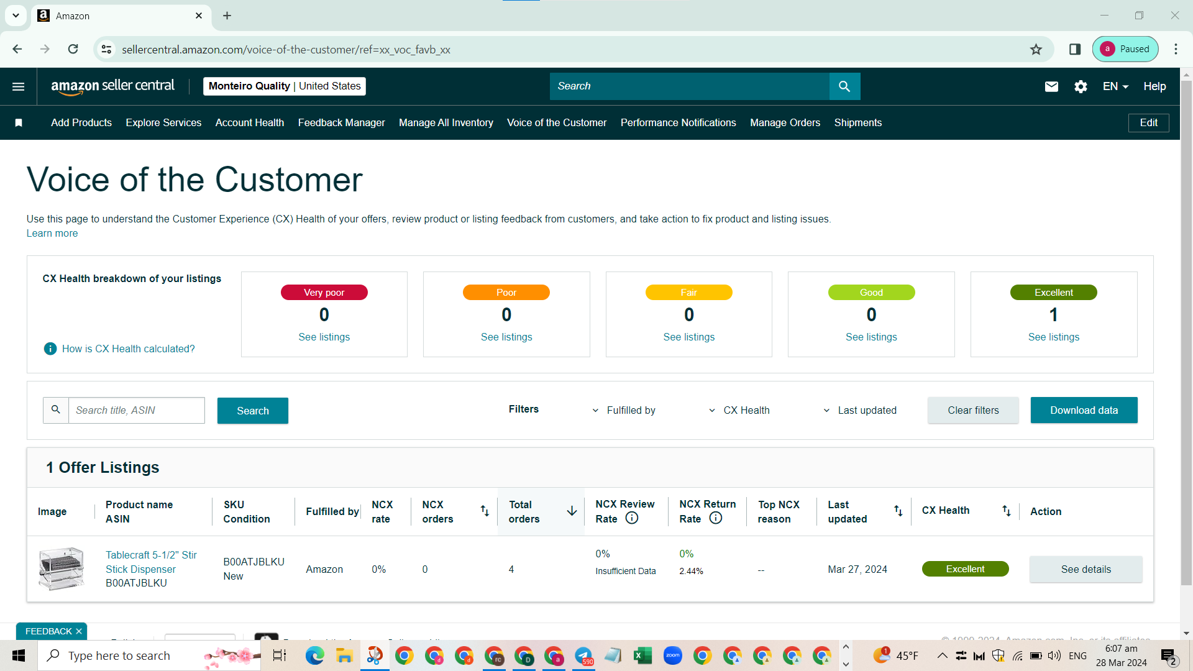View site information icon in address bar
This screenshot has width=1193, height=671.
(x=107, y=49)
